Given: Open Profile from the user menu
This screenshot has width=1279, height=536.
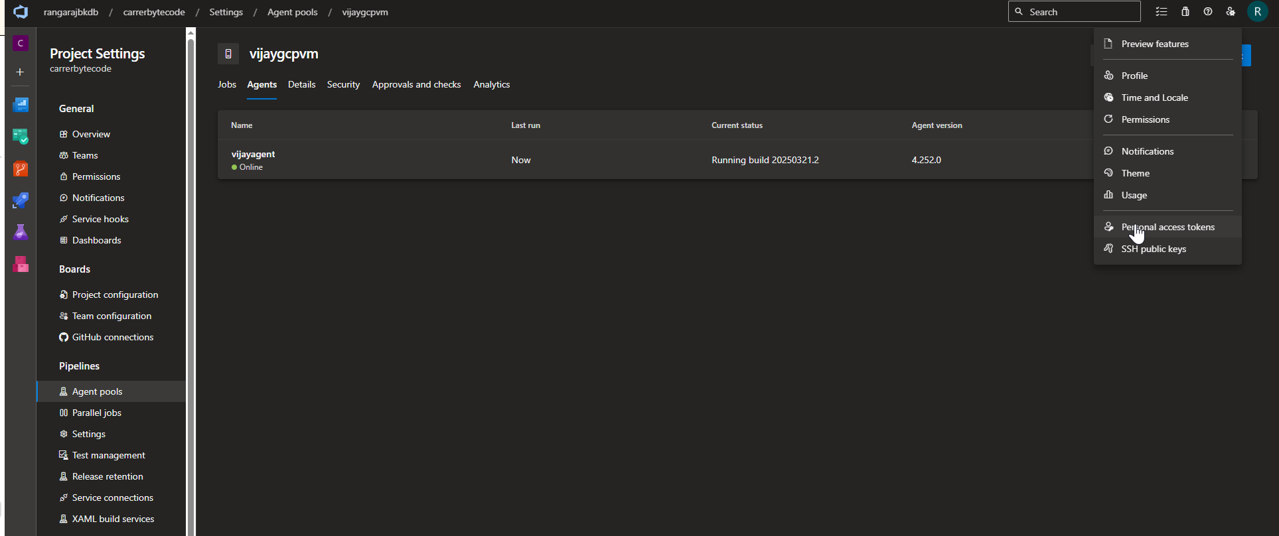Looking at the screenshot, I should point(1167,76).
